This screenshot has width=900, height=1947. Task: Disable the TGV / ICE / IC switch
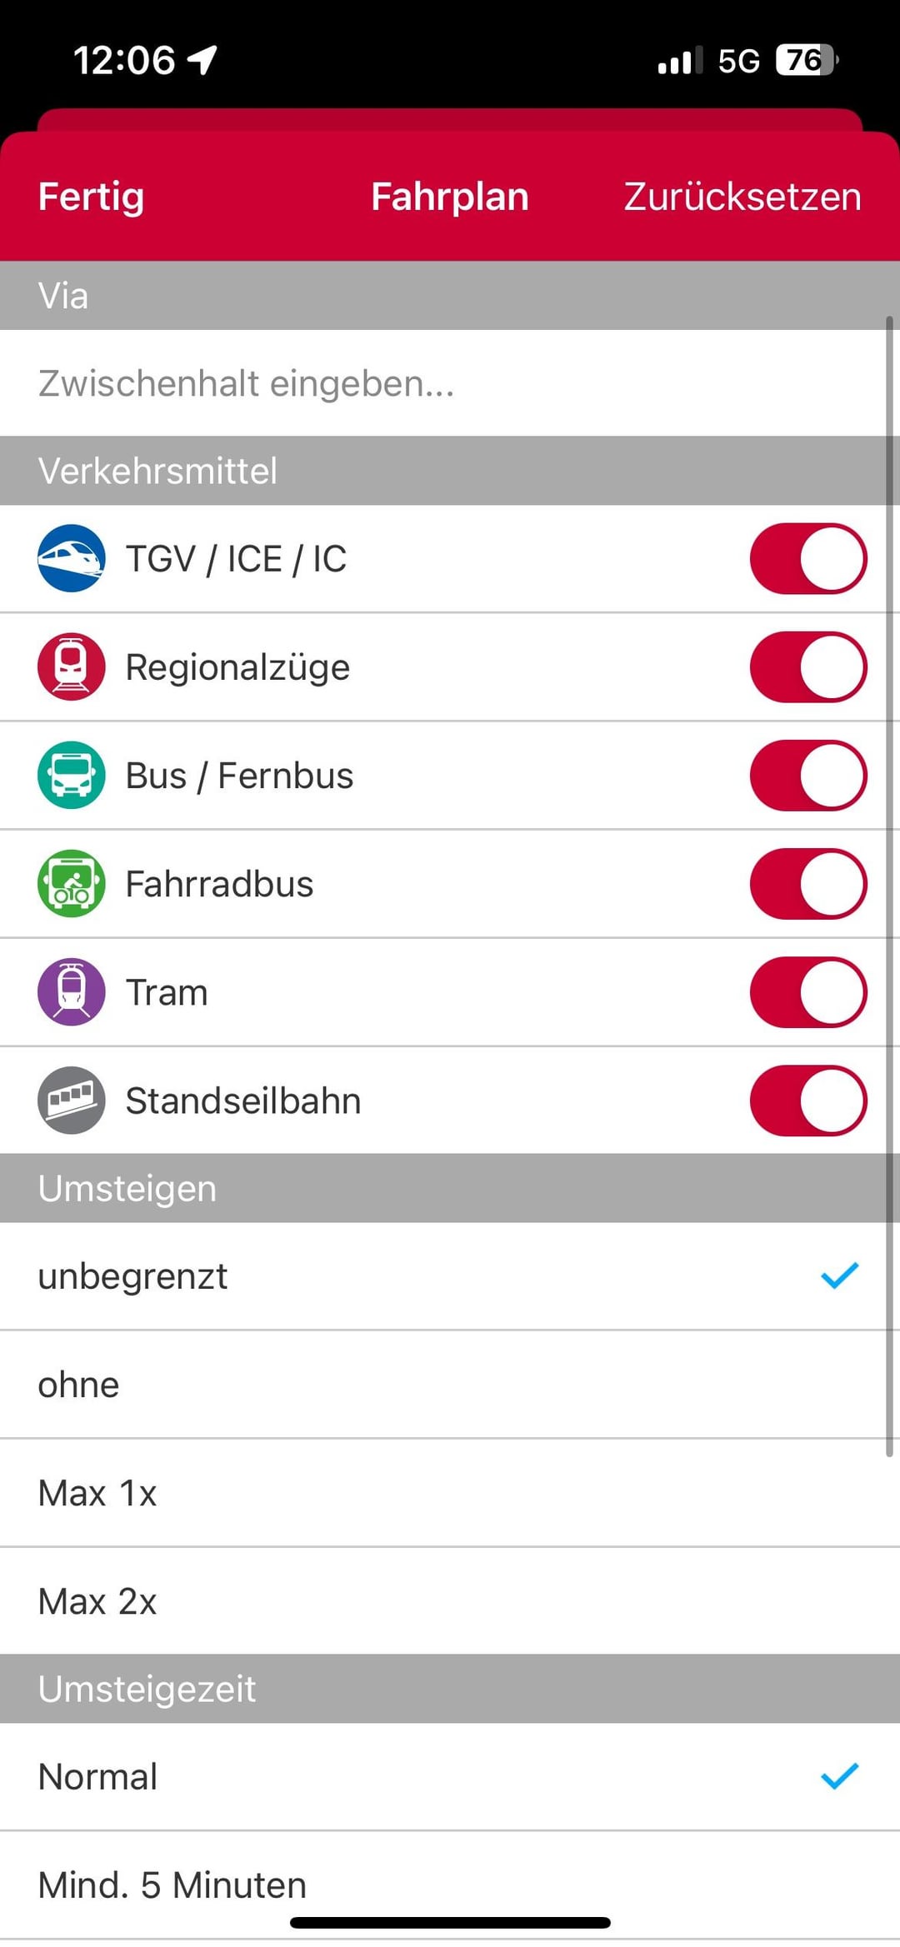pyautogui.click(x=807, y=558)
